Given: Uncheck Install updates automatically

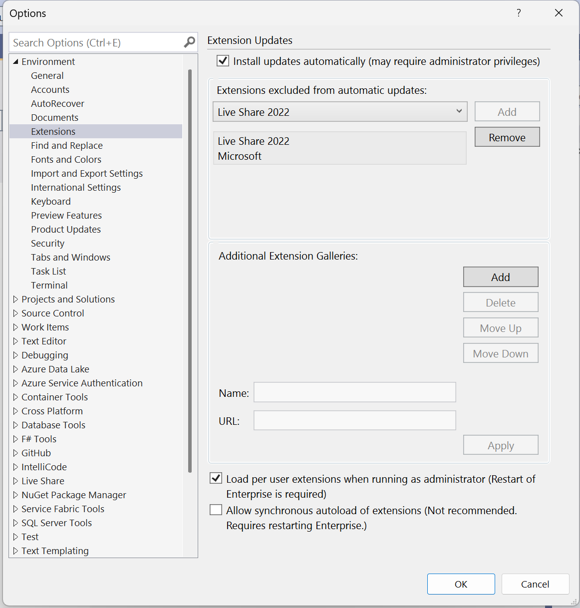Looking at the screenshot, I should point(223,60).
